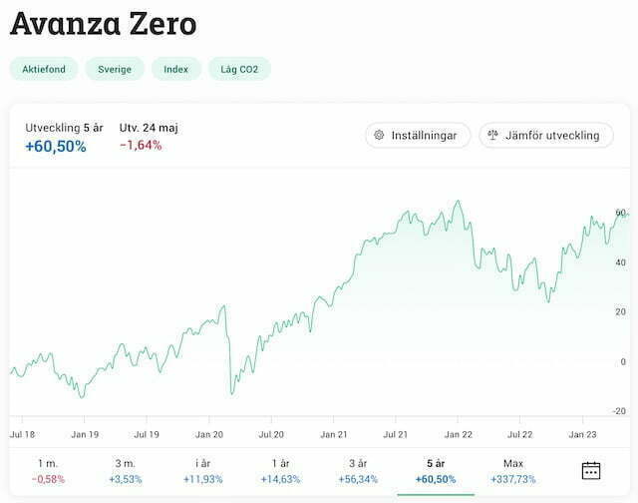This screenshot has height=503, width=638.
Task: Select the i år period tab
Action: click(203, 470)
